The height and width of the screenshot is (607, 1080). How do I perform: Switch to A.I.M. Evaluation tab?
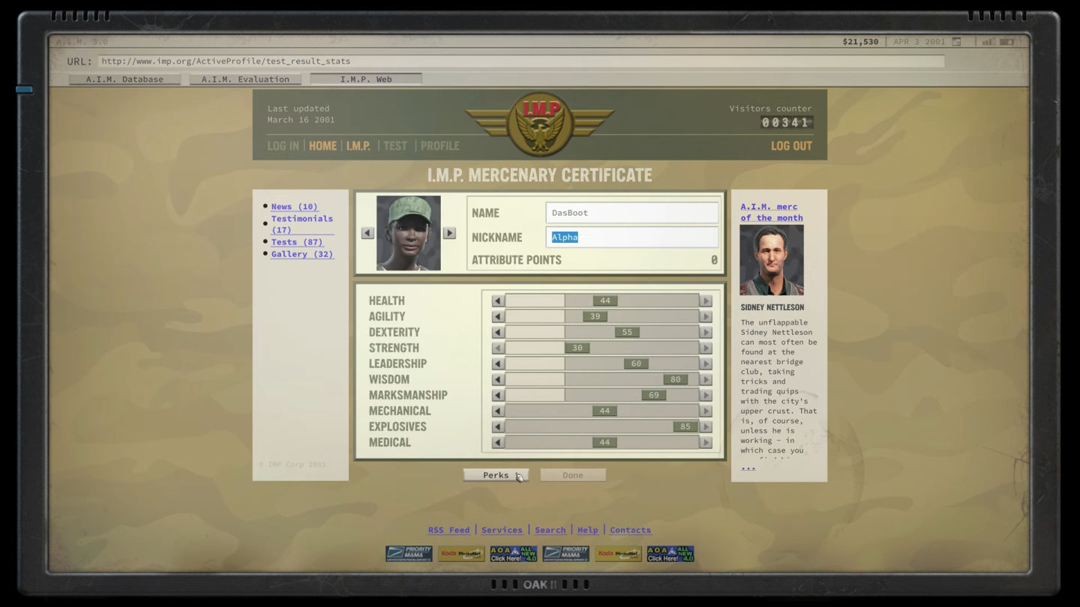click(x=245, y=79)
